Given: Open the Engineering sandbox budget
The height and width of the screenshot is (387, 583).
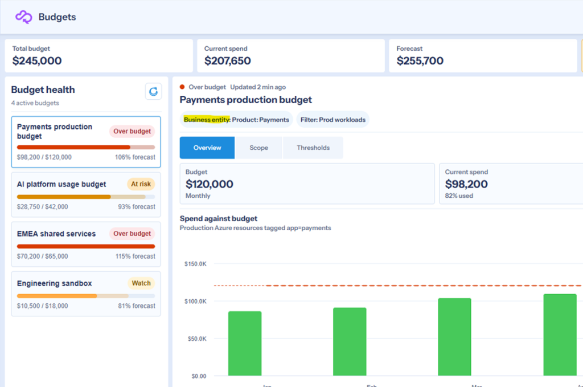Looking at the screenshot, I should 86,294.
